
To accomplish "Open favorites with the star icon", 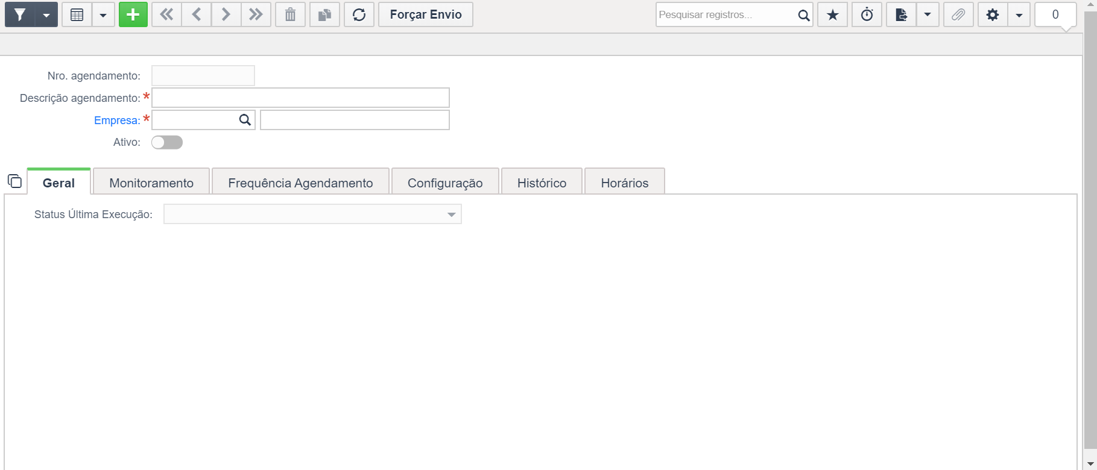I will [x=832, y=15].
